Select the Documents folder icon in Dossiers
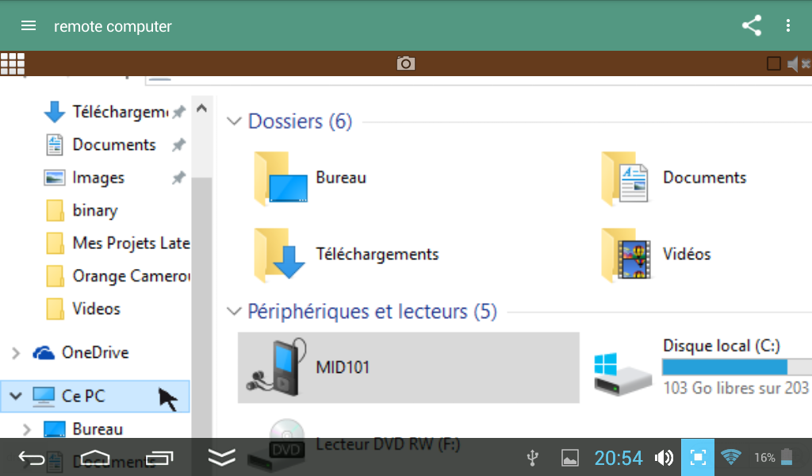 tap(626, 178)
